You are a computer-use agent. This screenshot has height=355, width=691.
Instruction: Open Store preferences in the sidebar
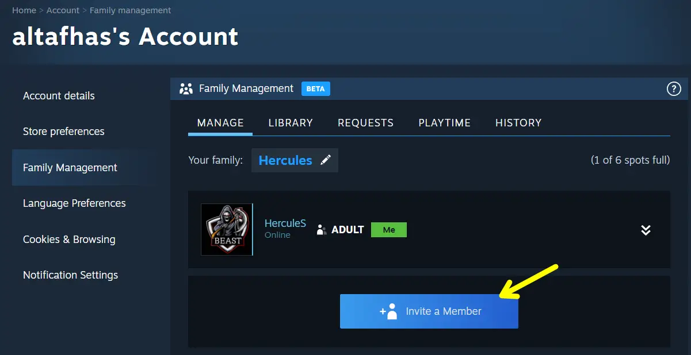point(63,132)
